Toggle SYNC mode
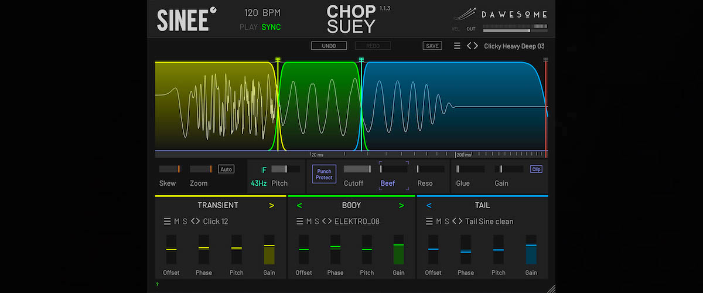The width and height of the screenshot is (703, 293). tap(271, 27)
